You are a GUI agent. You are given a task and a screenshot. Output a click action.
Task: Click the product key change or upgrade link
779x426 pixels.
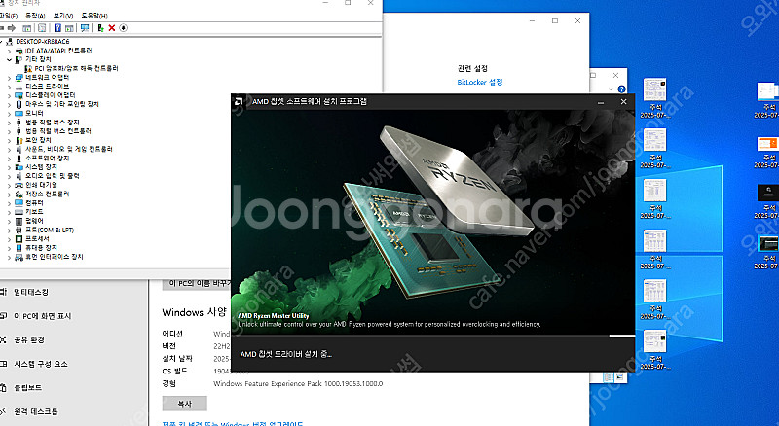click(233, 423)
